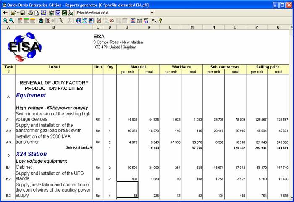Click the 'Installation of the 2500 kVA transformer' label

tap(43, 139)
